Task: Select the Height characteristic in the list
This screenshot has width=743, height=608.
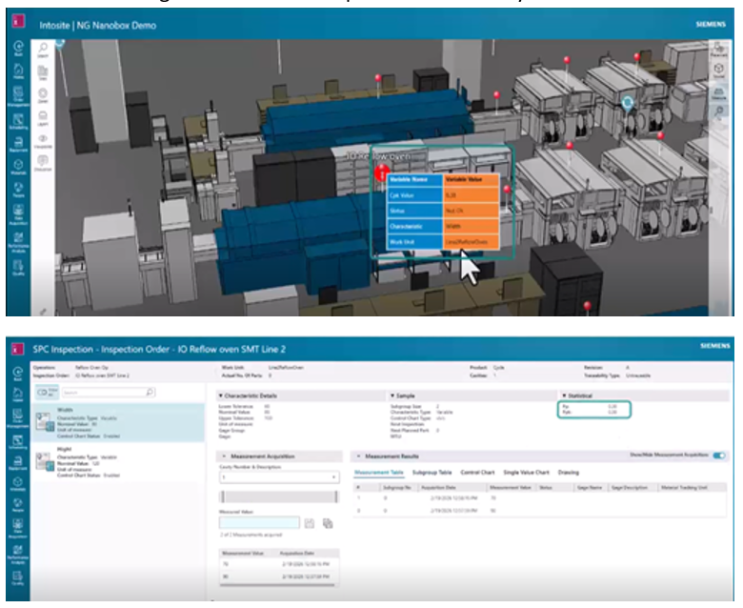Action: coord(118,462)
